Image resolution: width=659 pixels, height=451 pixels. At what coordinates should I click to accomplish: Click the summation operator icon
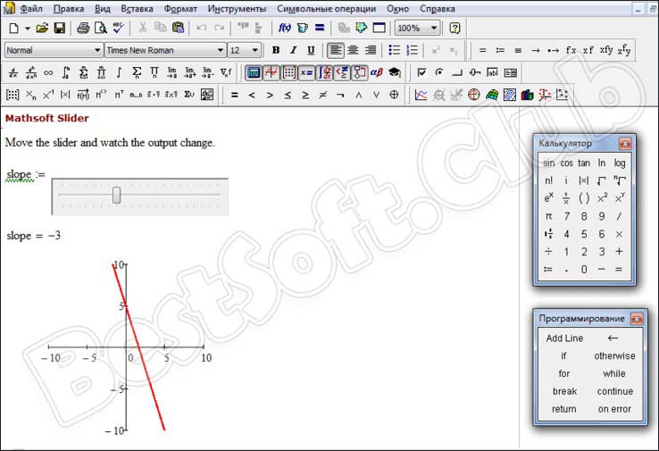pyautogui.click(x=137, y=72)
